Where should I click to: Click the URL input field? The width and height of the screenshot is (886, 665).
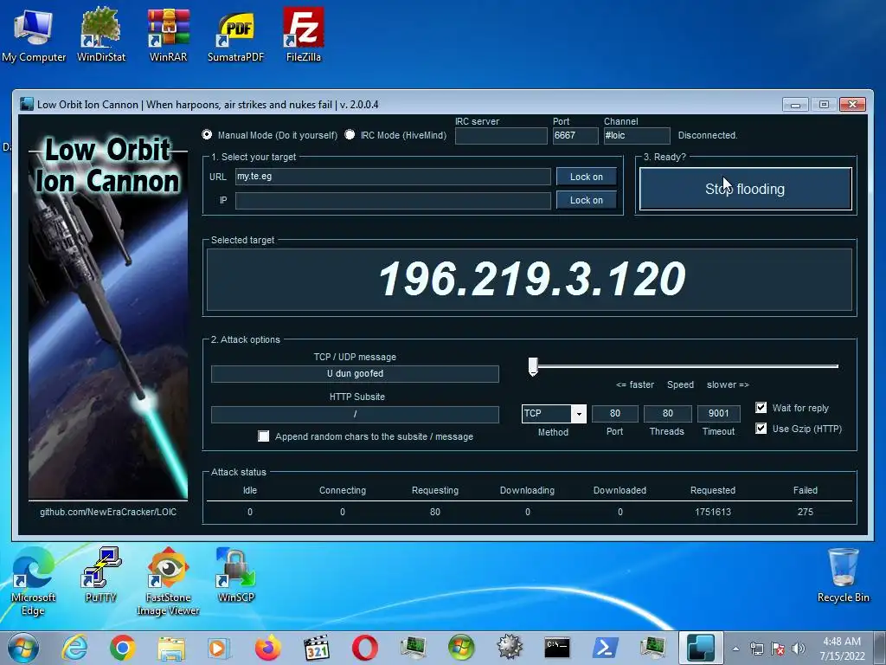point(393,177)
